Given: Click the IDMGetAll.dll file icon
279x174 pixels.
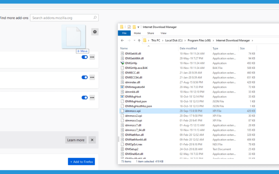Looking at the screenshot, I should [x=122, y=54].
